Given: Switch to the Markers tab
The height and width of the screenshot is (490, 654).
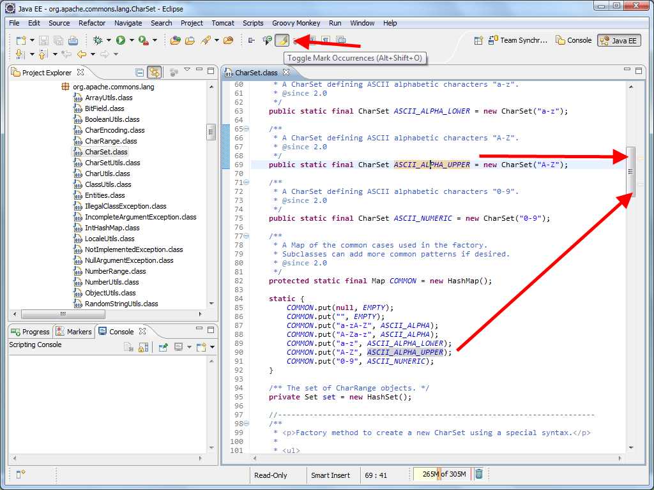Looking at the screenshot, I should click(73, 332).
